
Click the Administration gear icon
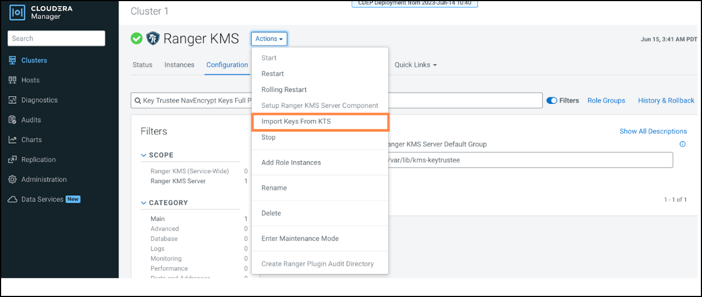click(12, 180)
